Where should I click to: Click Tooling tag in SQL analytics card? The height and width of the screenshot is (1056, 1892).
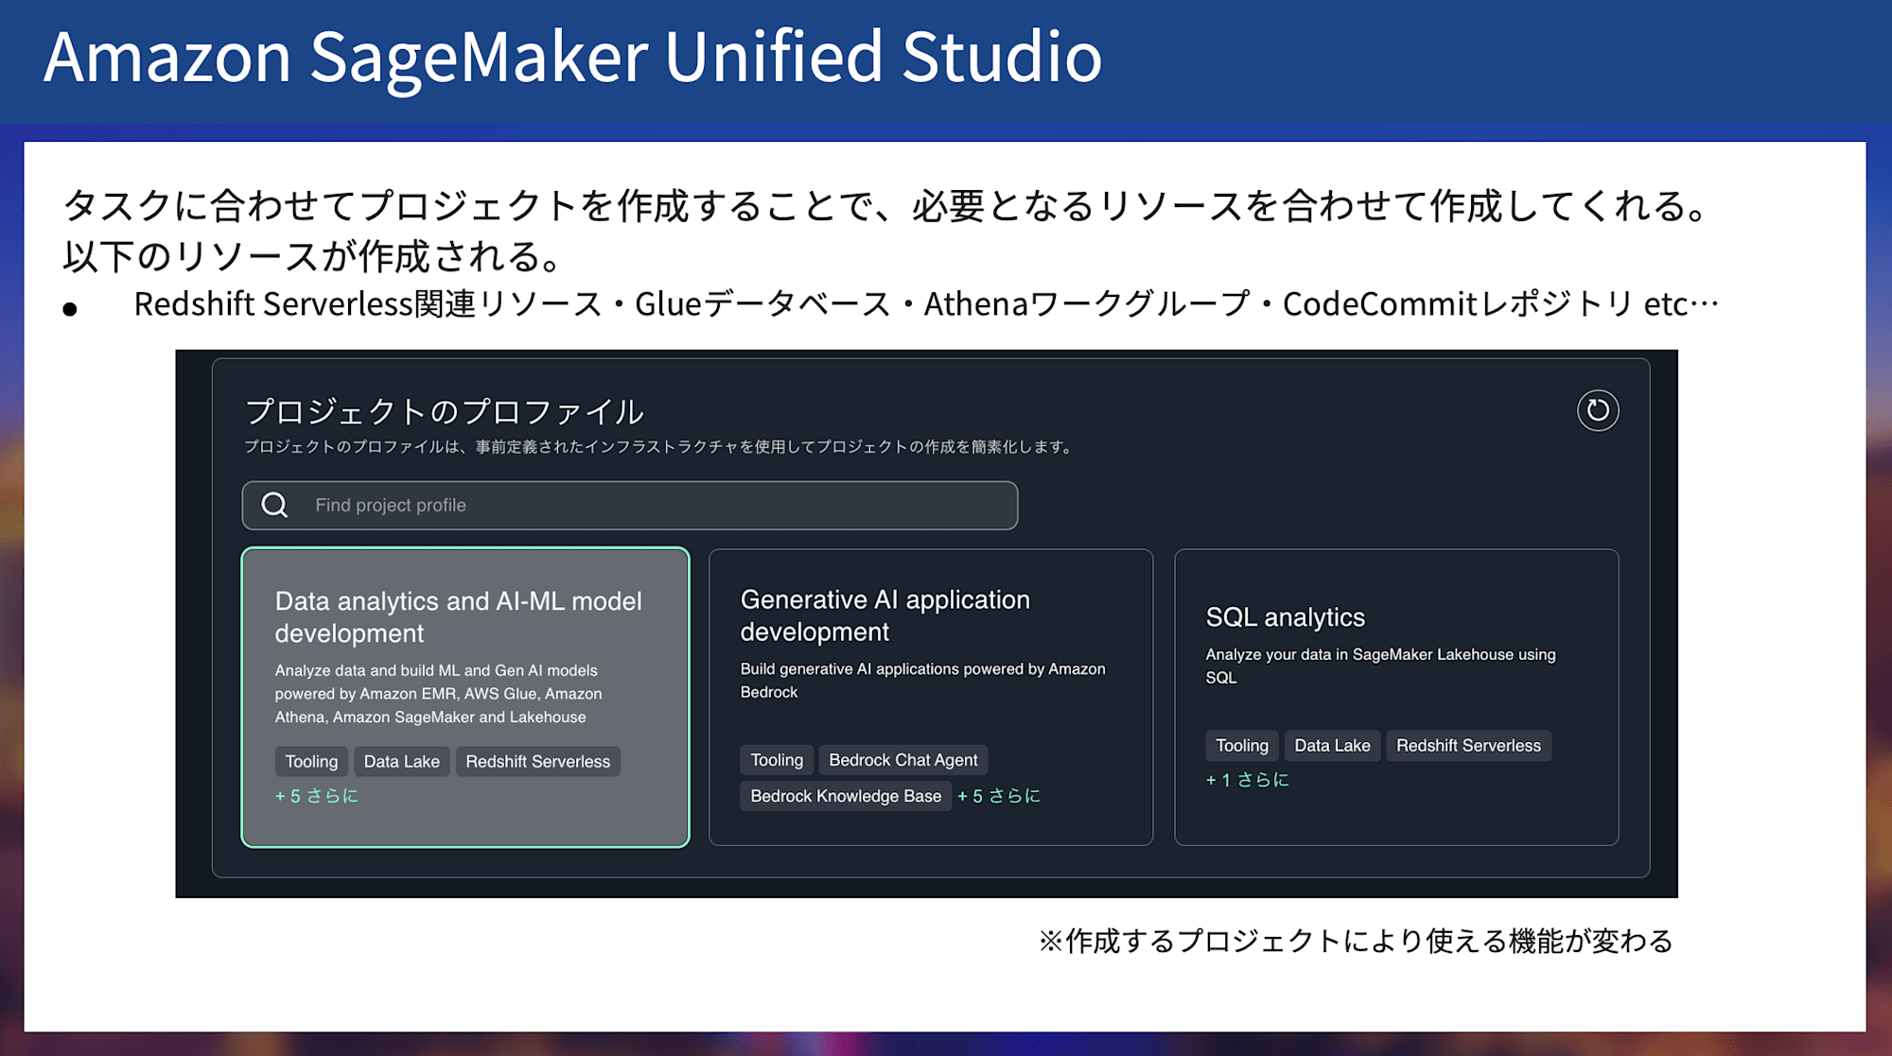[1242, 746]
